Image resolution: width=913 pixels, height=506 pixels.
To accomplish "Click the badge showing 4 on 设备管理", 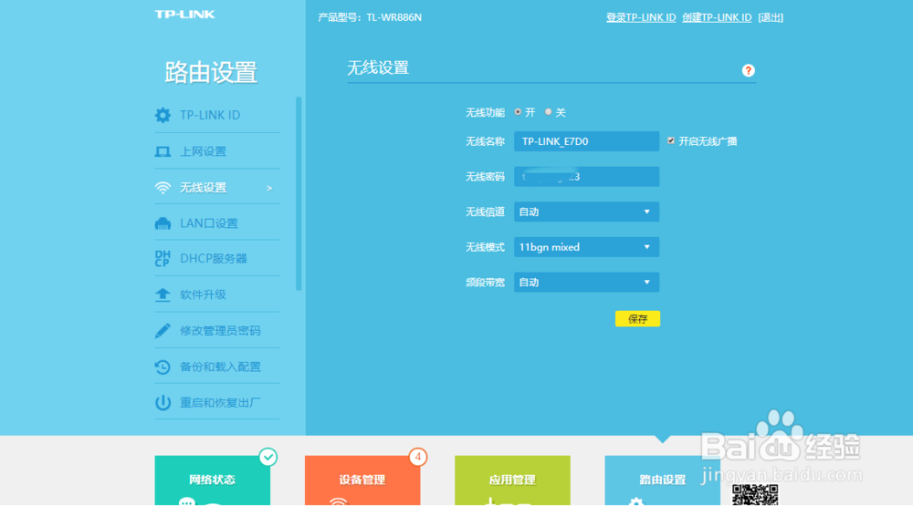I will tap(417, 457).
